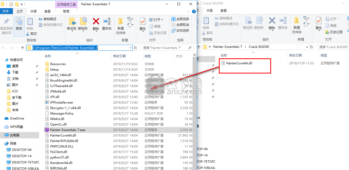This screenshot has height=170, width=349.
Task: Click the red Delete icon in front window
Action: point(96,21)
